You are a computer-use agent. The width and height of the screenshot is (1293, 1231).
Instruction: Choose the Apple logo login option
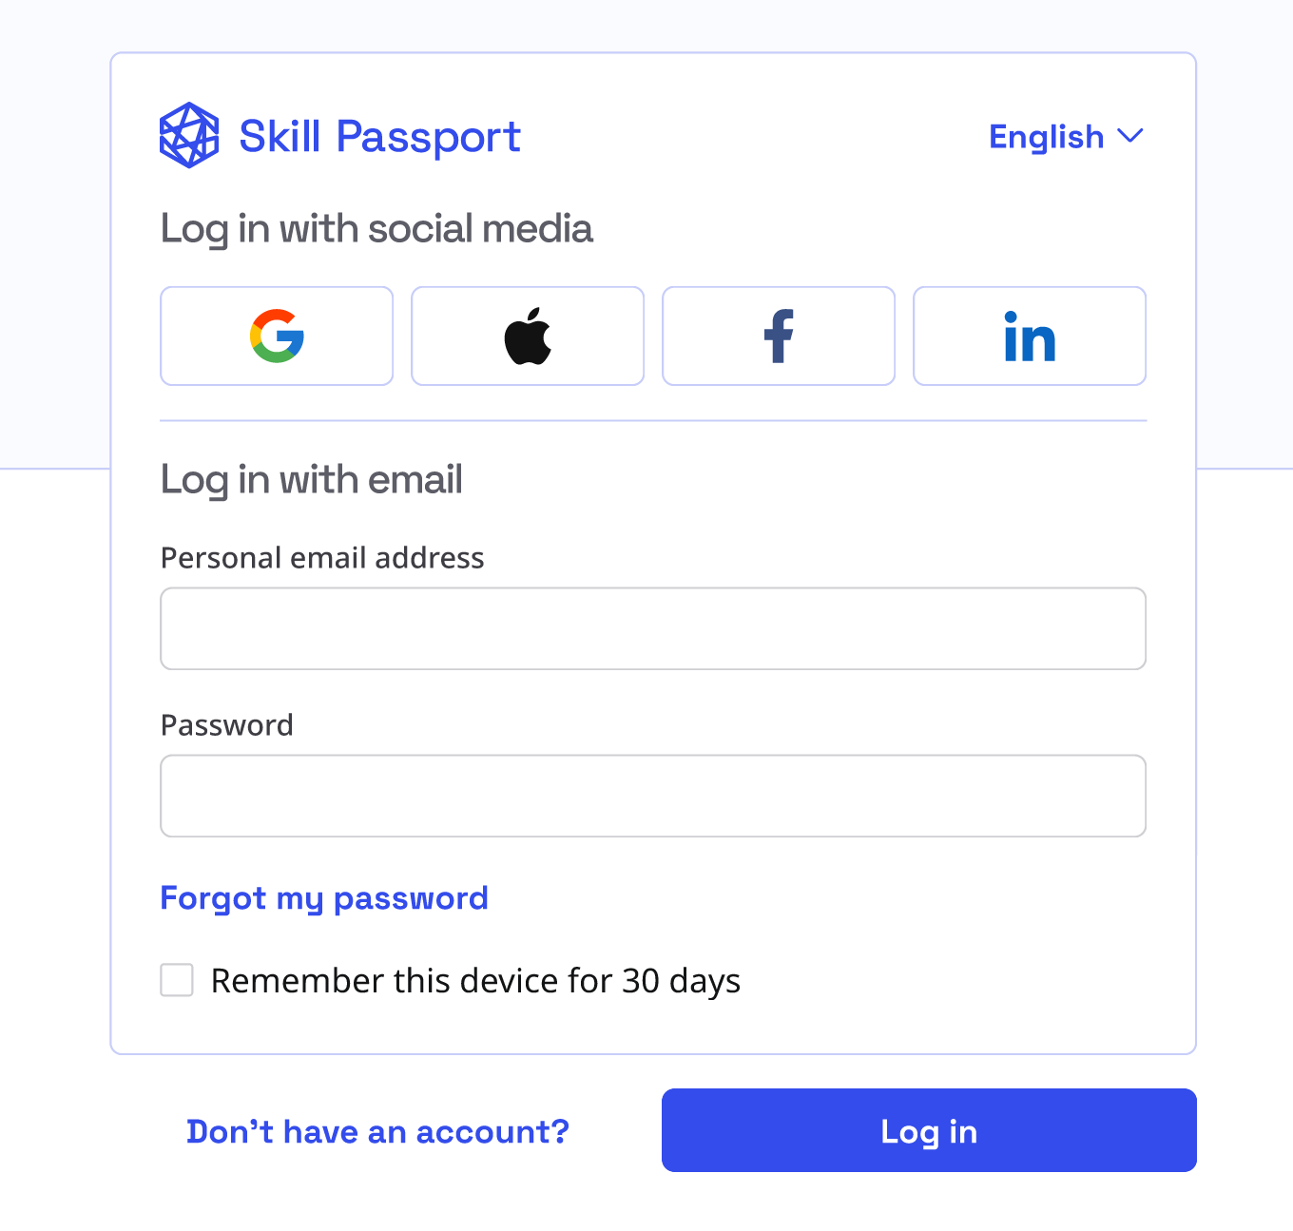(x=528, y=336)
